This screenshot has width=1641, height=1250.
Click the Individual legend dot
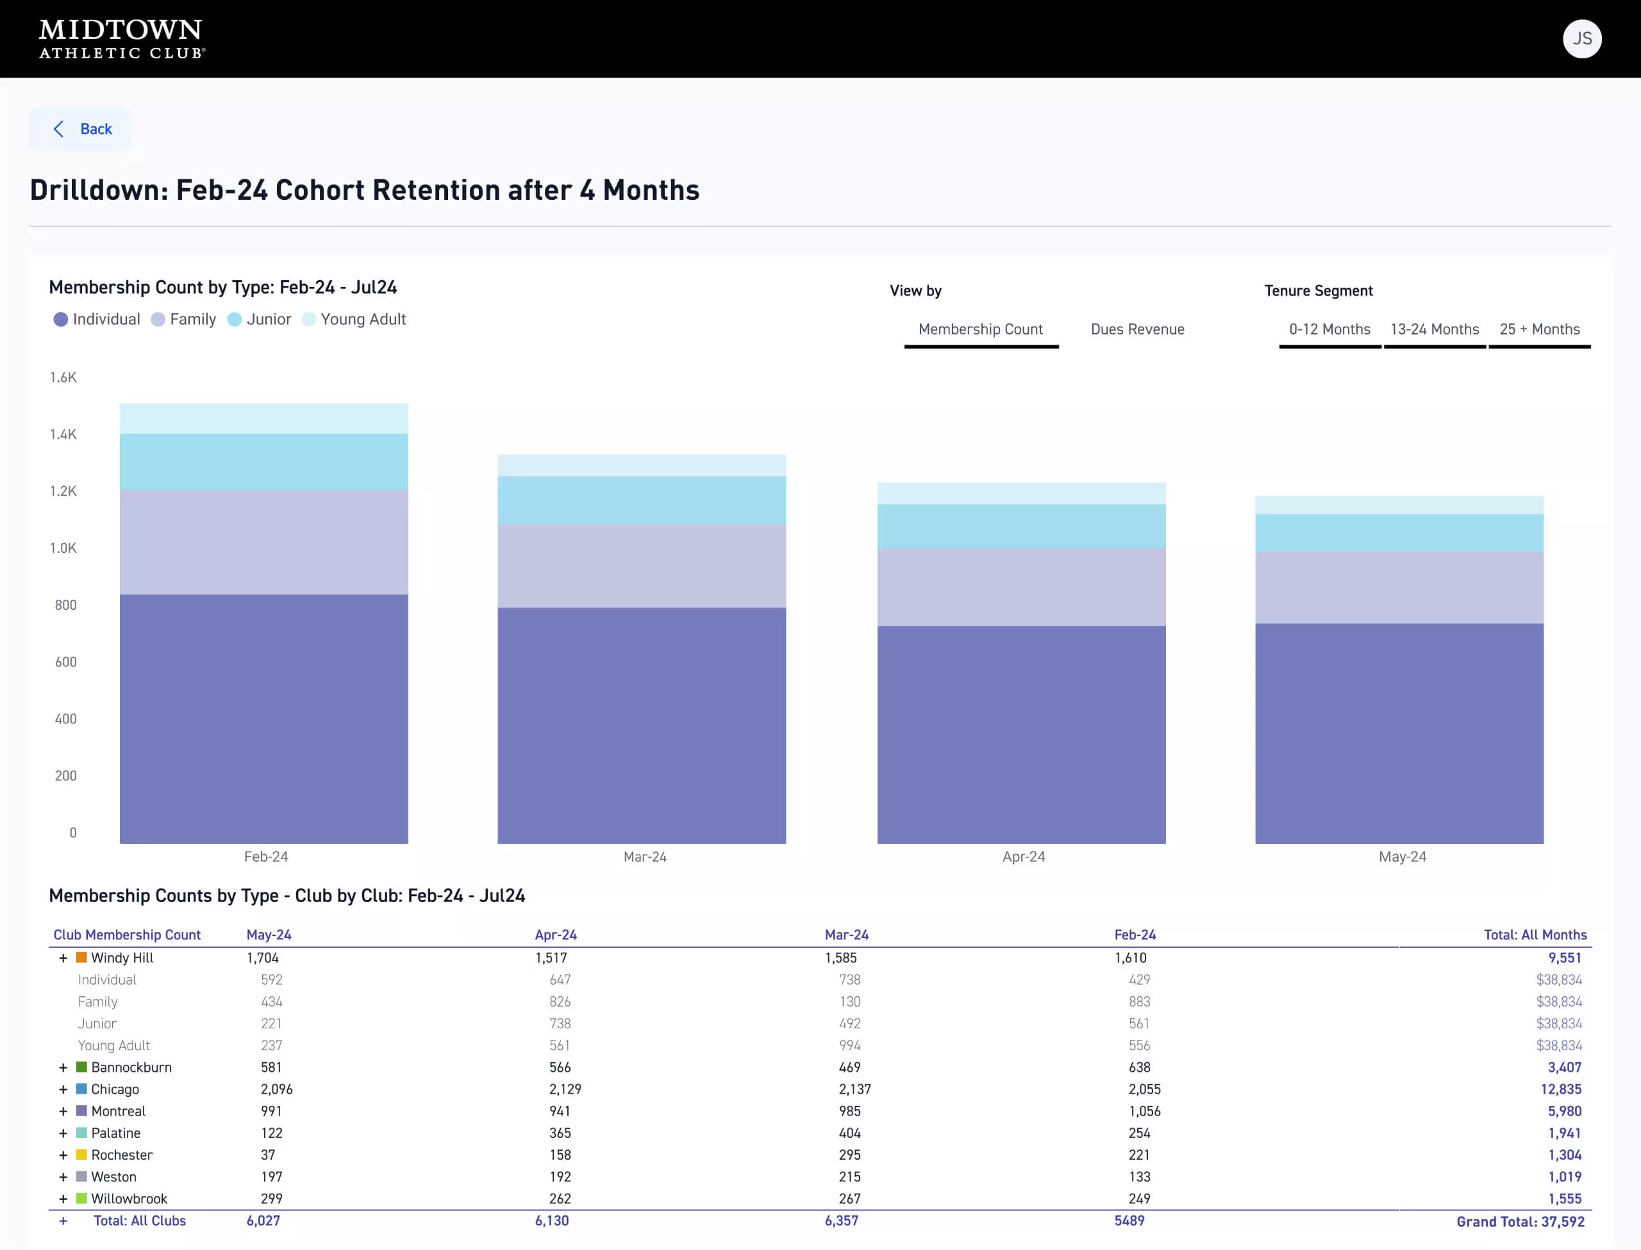click(x=61, y=319)
